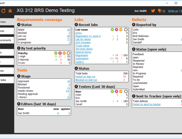The image size is (182, 139).
Task: Click the Total tests value 206
Action: click(125, 73)
